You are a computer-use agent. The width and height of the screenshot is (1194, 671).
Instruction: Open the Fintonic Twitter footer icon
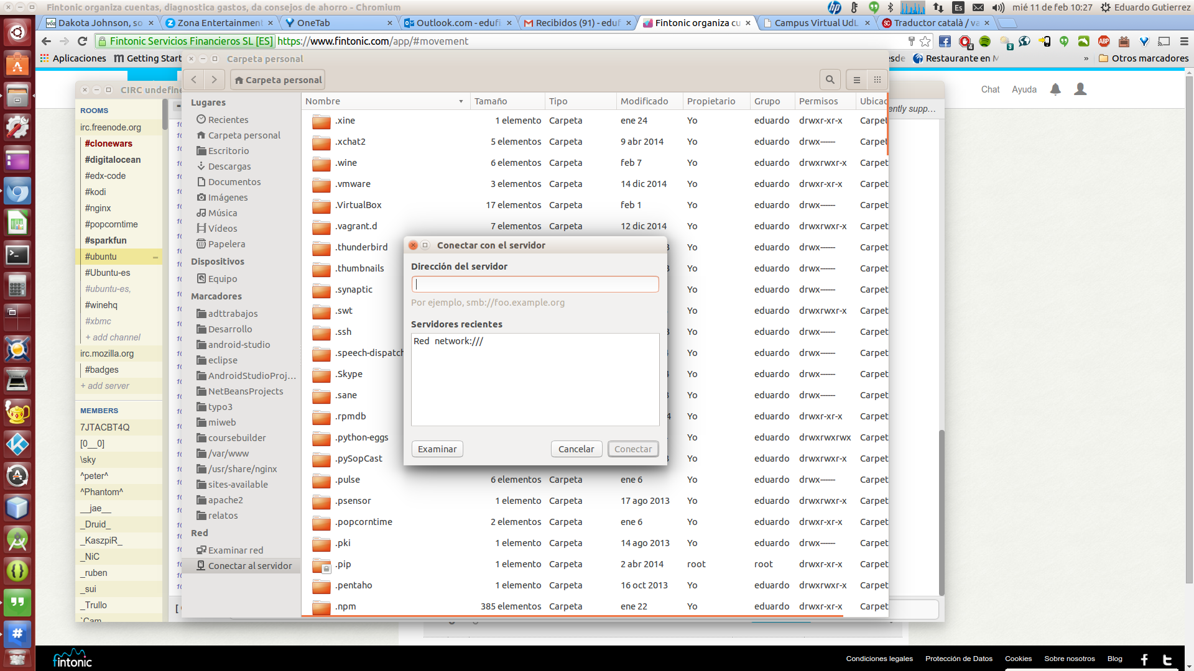pos(1167,659)
